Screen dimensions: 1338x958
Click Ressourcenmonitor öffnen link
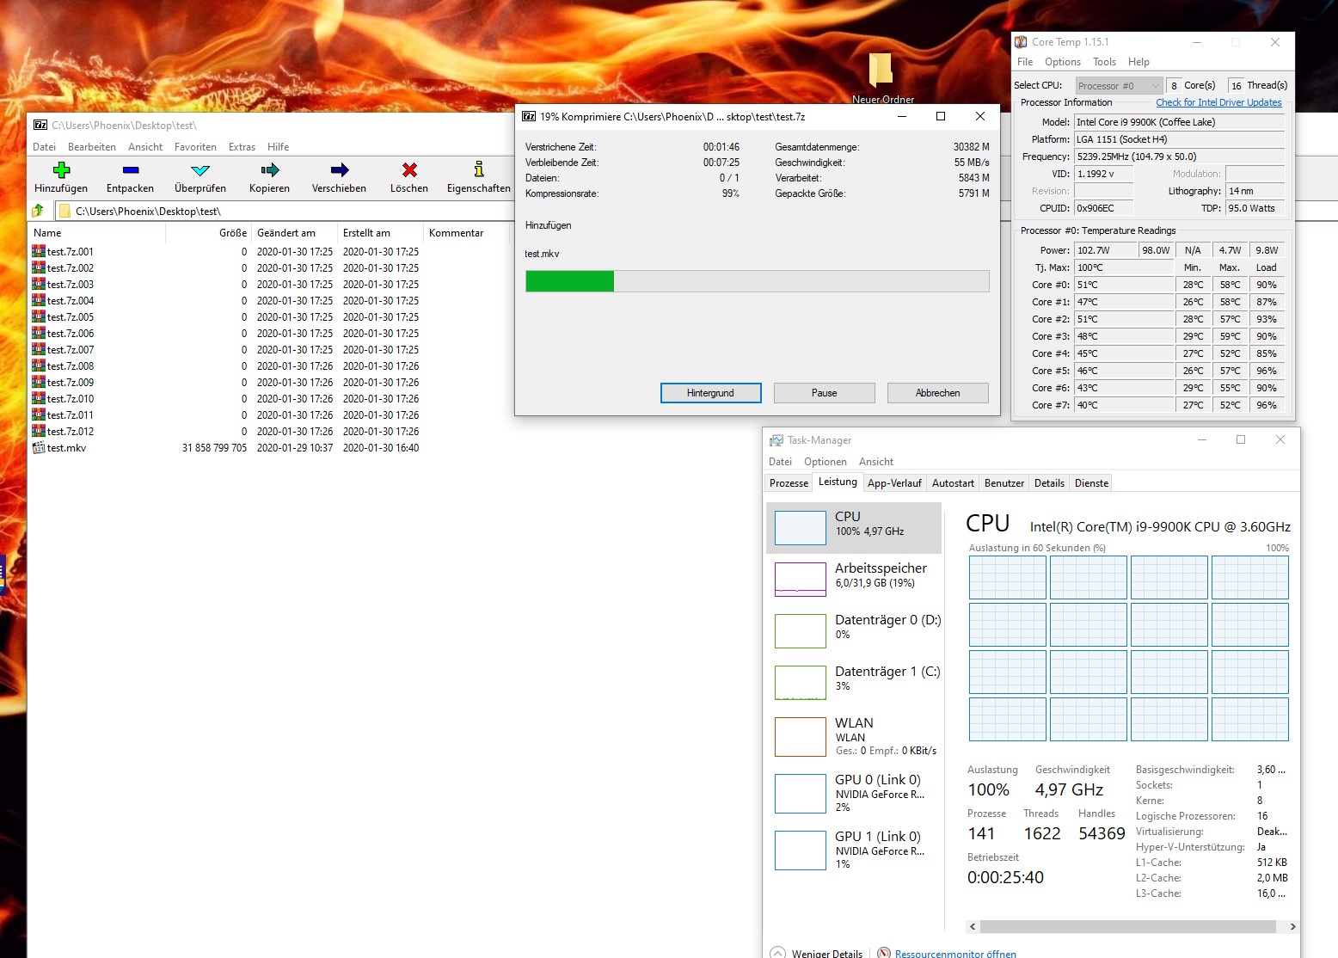click(x=955, y=953)
